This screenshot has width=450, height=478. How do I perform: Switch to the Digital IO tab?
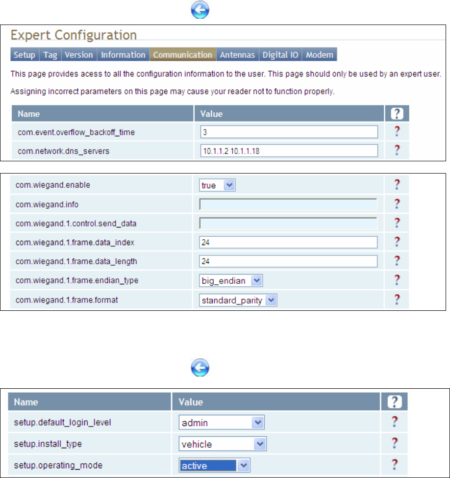point(280,54)
